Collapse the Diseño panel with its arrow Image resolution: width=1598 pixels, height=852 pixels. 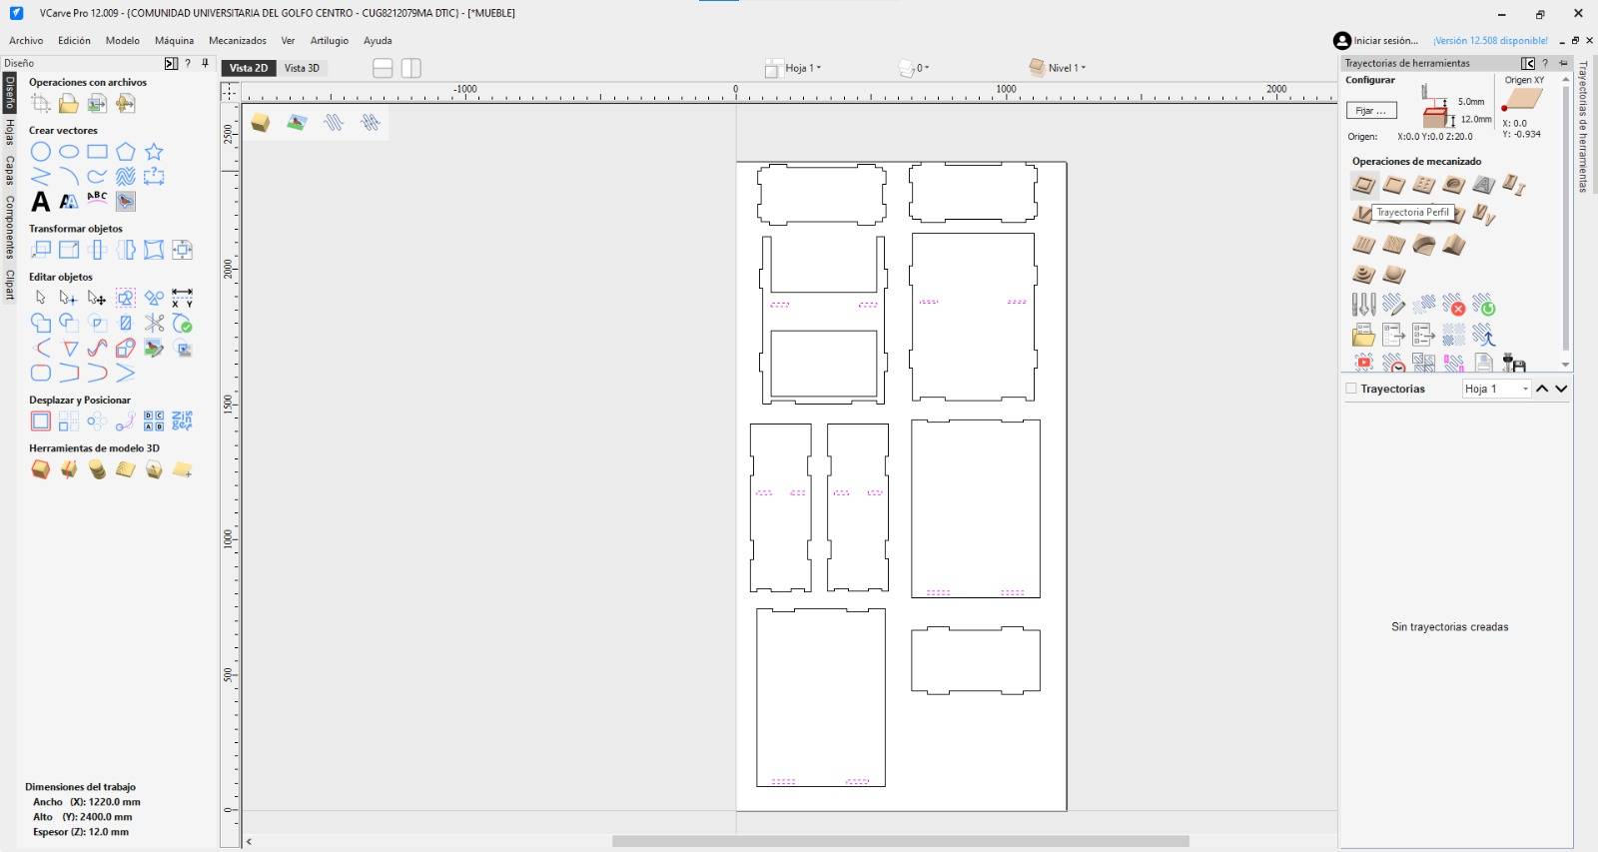pyautogui.click(x=171, y=64)
